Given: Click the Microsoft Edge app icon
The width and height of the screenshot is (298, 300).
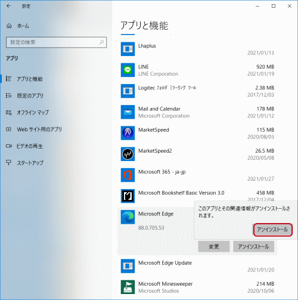Looking at the screenshot, I should 128,217.
